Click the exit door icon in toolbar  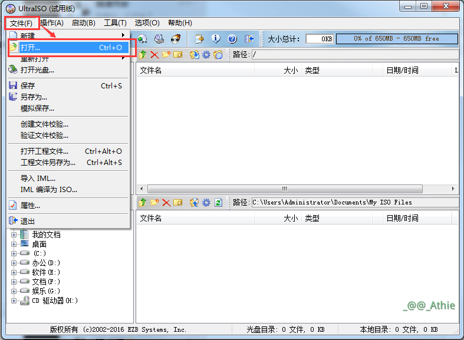(x=249, y=39)
